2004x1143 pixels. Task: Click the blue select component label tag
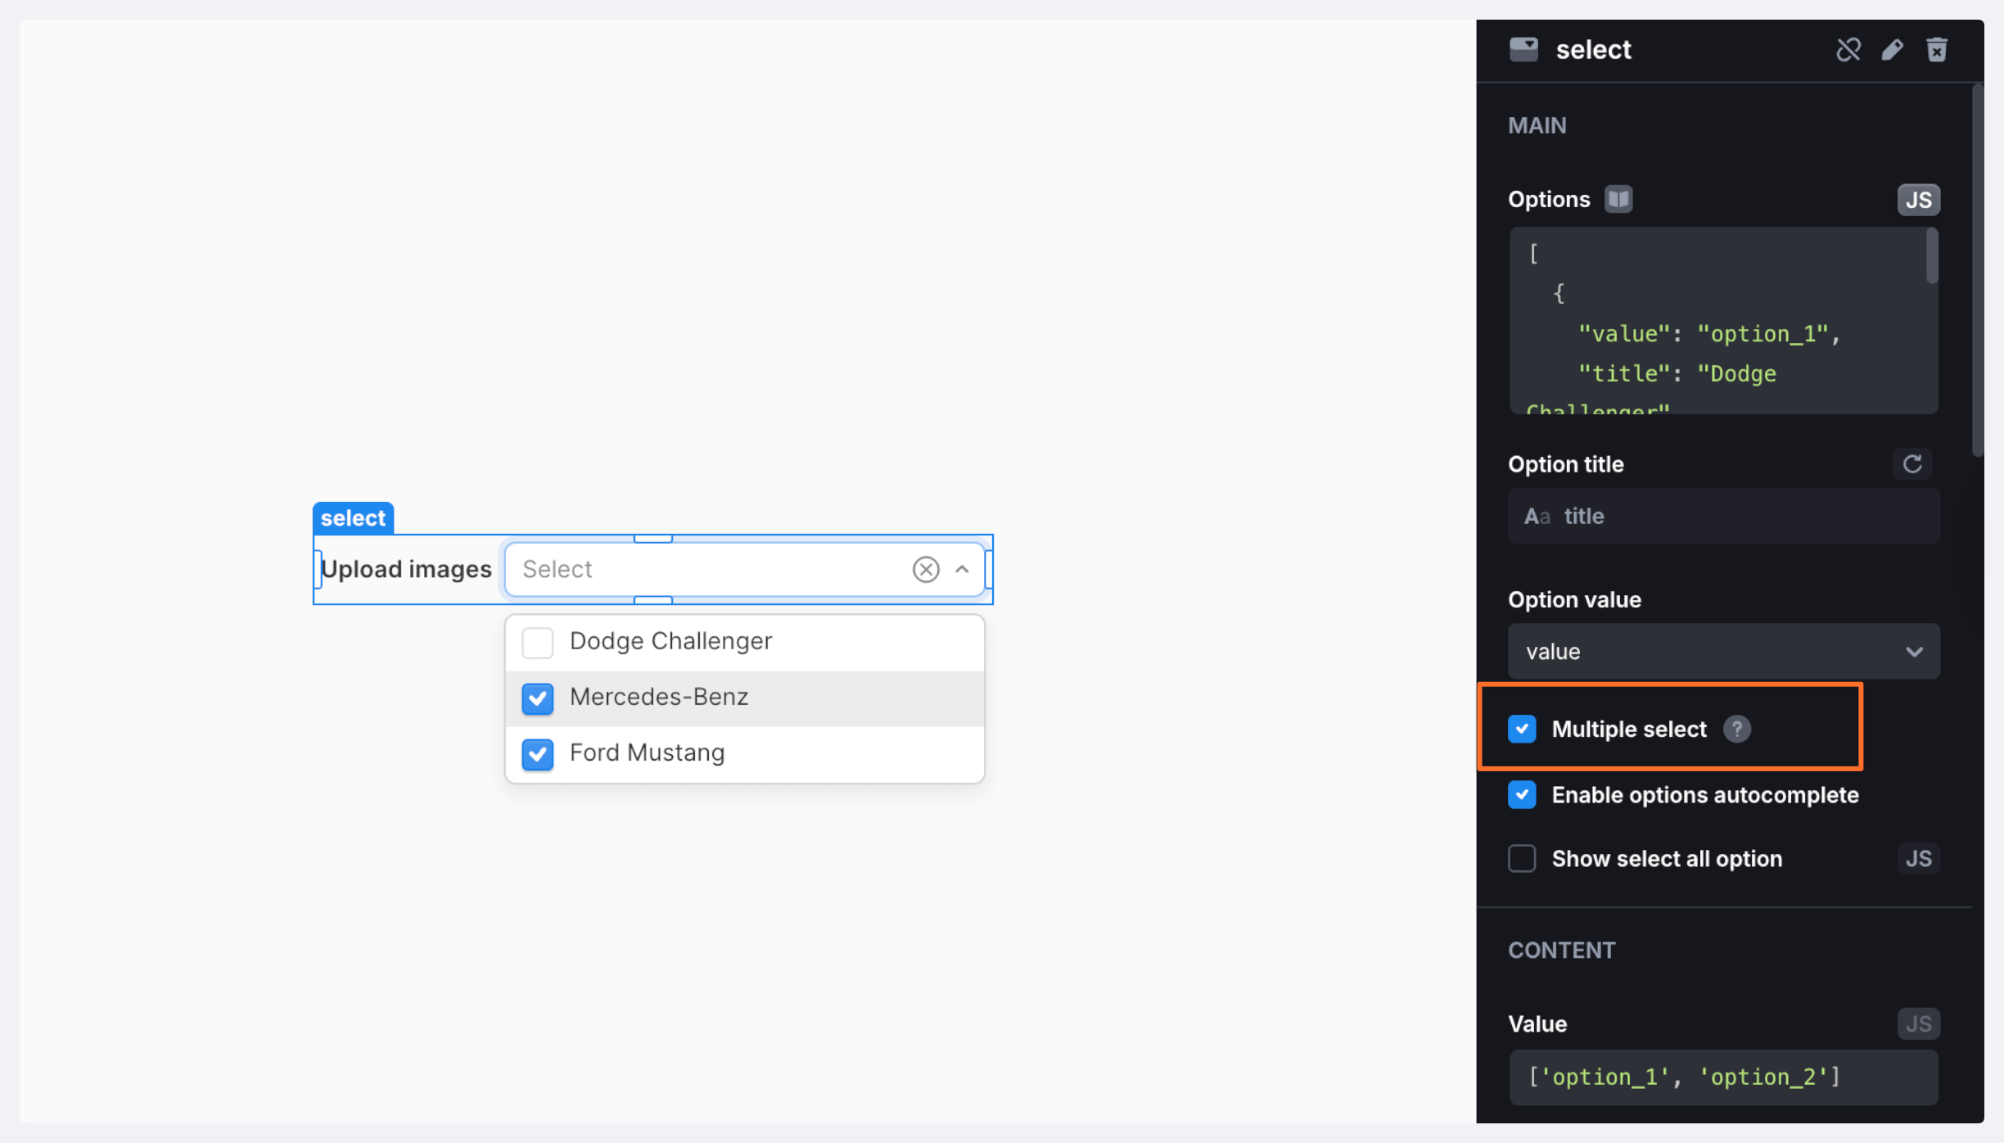tap(353, 518)
